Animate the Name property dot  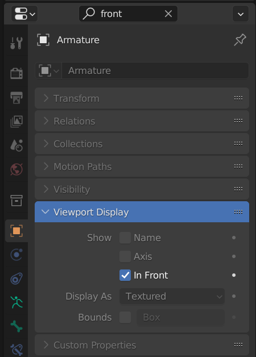[x=234, y=238]
